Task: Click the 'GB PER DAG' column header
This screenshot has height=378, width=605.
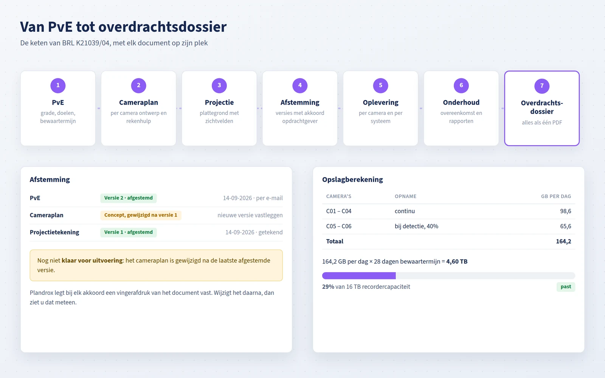Action: 556,197
